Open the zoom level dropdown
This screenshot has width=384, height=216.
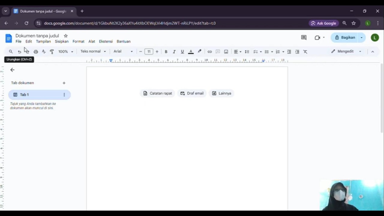(x=66, y=52)
